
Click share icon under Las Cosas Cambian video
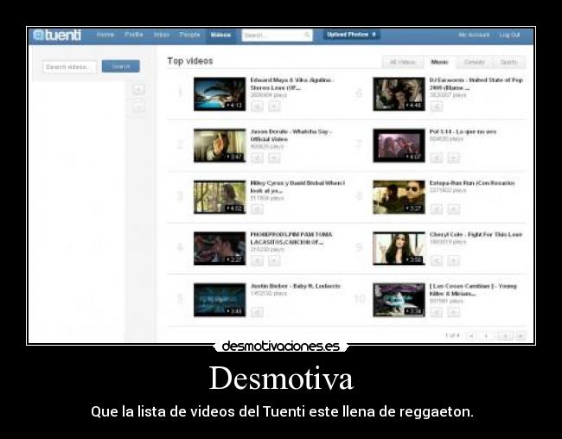point(436,312)
